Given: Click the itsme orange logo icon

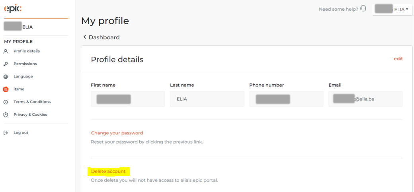Looking at the screenshot, I should [6, 89].
